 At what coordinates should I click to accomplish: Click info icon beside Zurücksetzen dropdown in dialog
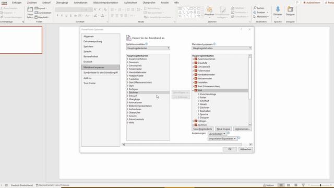point(228,133)
